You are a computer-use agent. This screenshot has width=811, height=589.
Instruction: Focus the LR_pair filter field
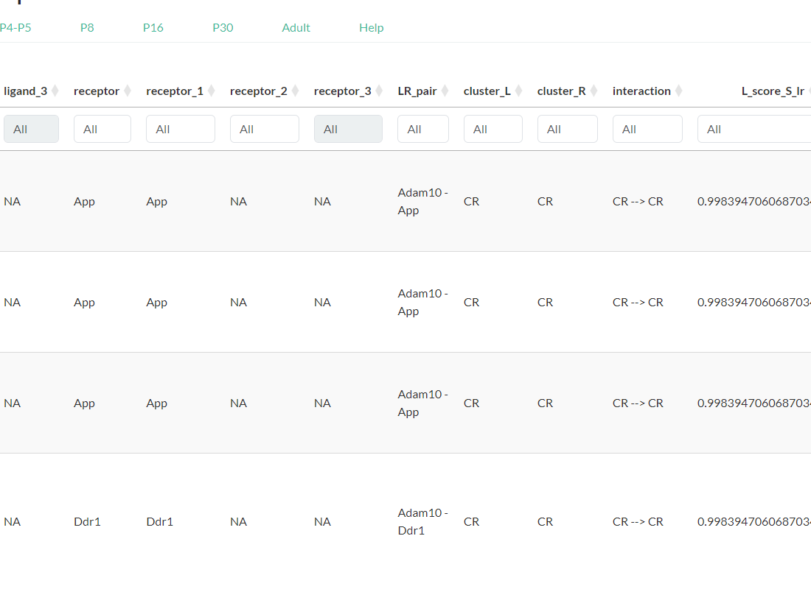(x=422, y=129)
